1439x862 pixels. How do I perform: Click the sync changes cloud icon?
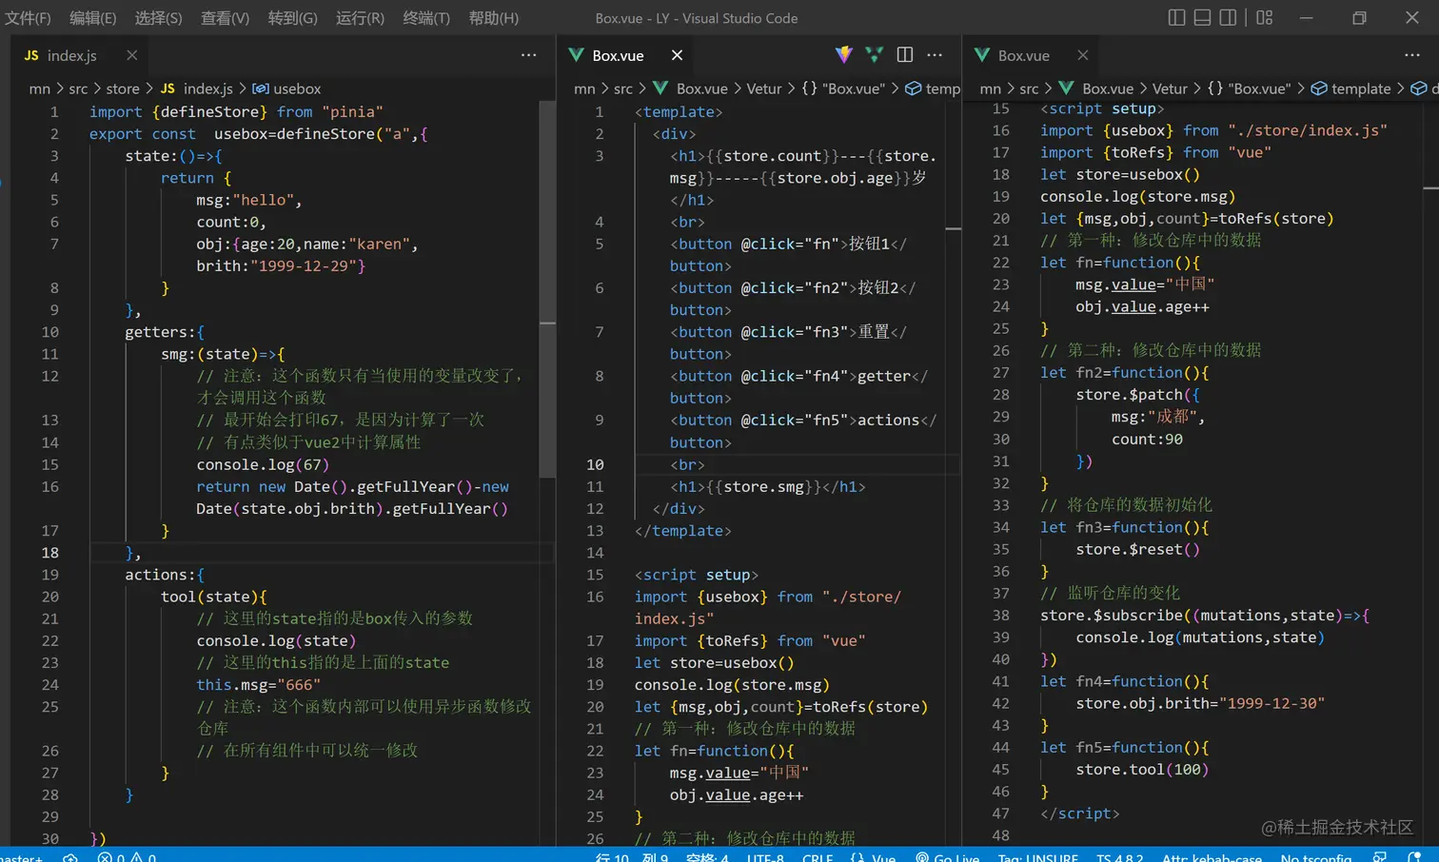click(70, 856)
